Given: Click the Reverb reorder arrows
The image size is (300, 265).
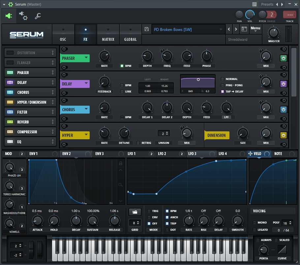Looking at the screenshot, I should pyautogui.click(x=53, y=122).
